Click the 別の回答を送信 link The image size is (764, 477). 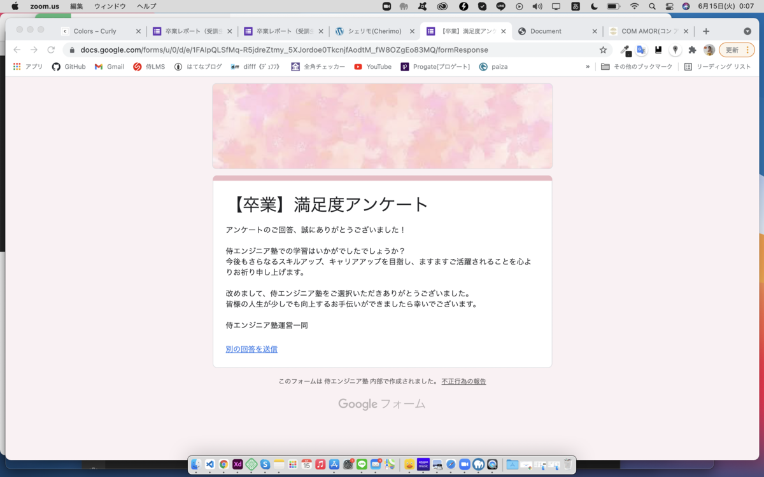[251, 349]
